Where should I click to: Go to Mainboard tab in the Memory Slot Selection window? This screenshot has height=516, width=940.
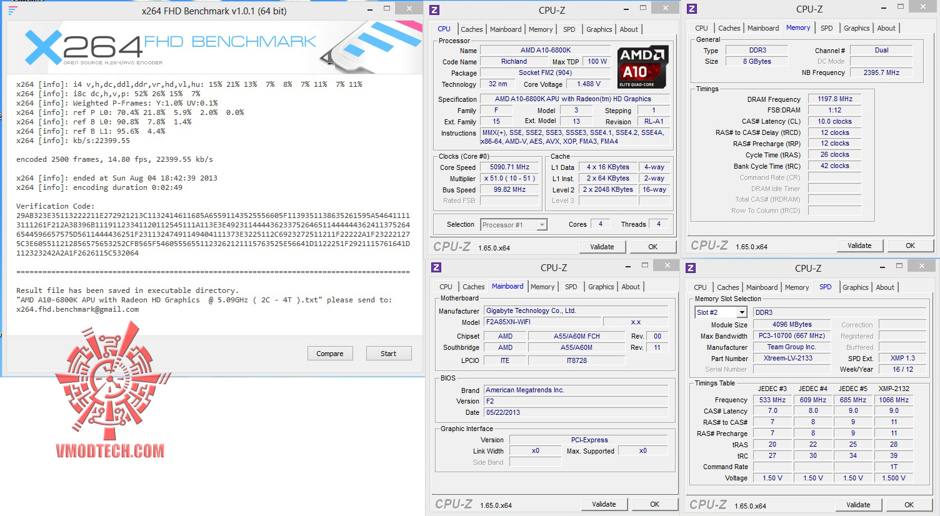[x=762, y=287]
